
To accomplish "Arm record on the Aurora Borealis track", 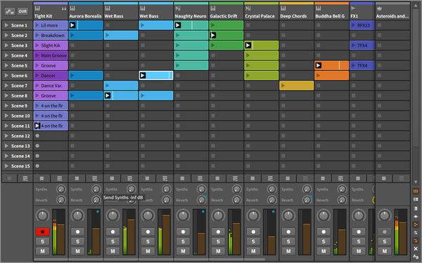I will tap(77, 231).
